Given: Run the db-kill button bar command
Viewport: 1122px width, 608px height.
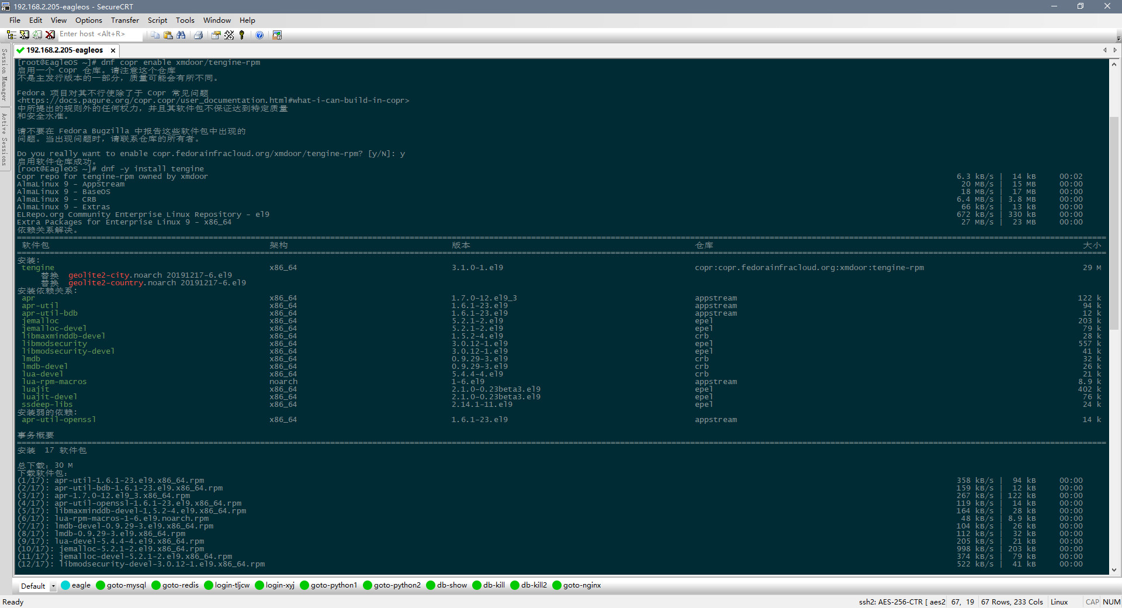Looking at the screenshot, I should [x=493, y=585].
